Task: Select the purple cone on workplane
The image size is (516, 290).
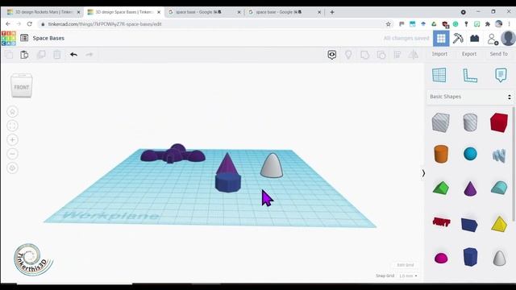Action: coord(227,164)
